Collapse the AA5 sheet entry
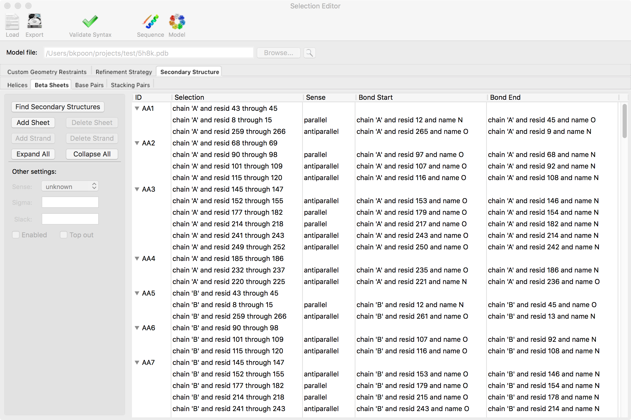 (x=137, y=293)
